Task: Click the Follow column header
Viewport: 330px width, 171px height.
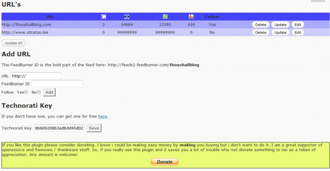Action: coord(212,17)
